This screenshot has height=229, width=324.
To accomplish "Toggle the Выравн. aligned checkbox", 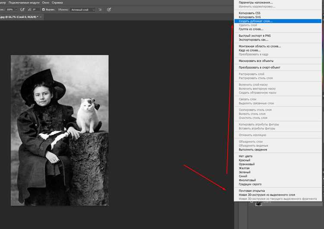I will pos(43,10).
